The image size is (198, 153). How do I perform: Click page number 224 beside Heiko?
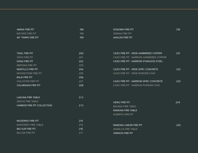pyautogui.click(x=178, y=102)
